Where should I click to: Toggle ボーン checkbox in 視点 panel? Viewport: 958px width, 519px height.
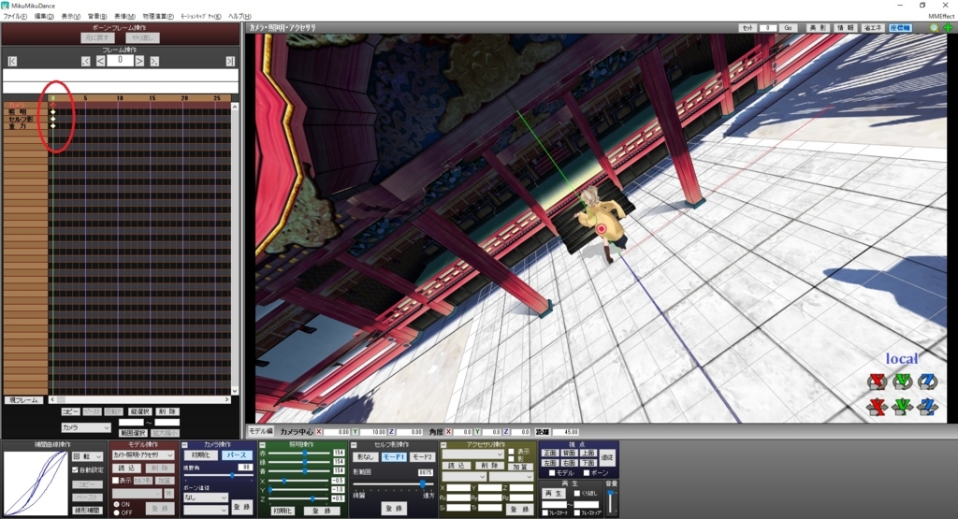click(587, 473)
